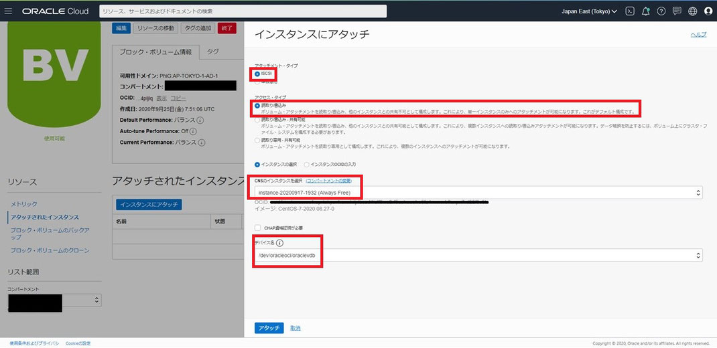Open ブロック・ボリュームのバックアップ resource link
This screenshot has height=348, width=717.
click(x=50, y=234)
